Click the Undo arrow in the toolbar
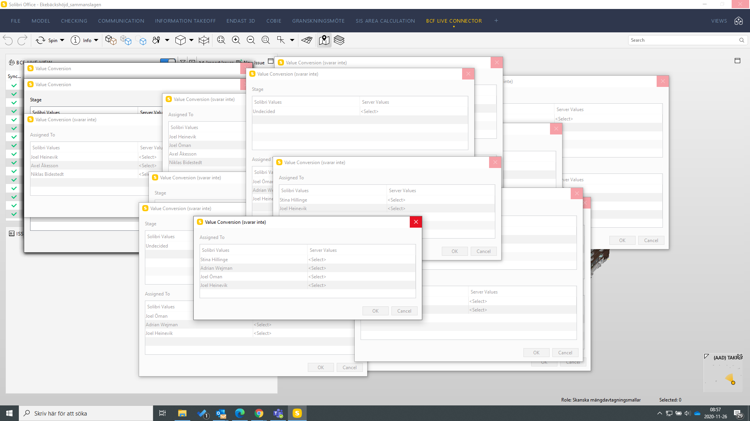Screen dimensions: 750x421 [8, 40]
